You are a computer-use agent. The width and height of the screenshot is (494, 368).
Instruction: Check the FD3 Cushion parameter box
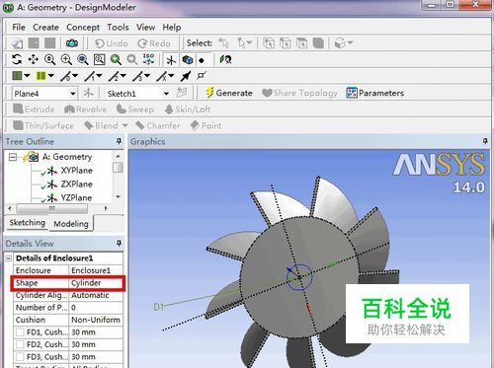tap(20, 357)
